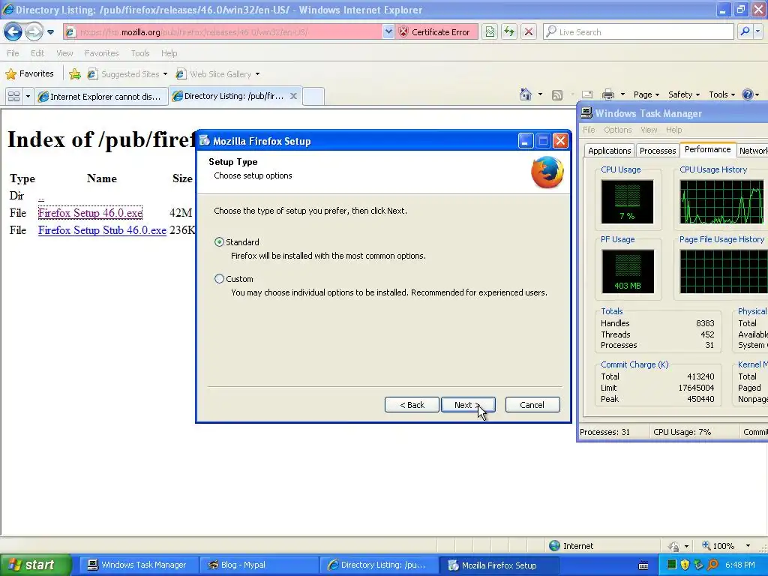Select the Standard setup radio button

tap(219, 242)
